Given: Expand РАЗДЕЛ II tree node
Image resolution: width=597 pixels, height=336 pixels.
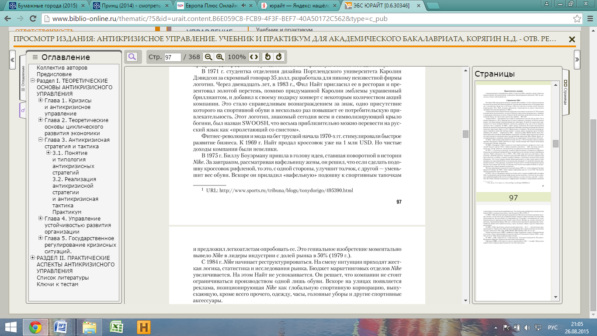Looking at the screenshot, I should tap(33, 258).
